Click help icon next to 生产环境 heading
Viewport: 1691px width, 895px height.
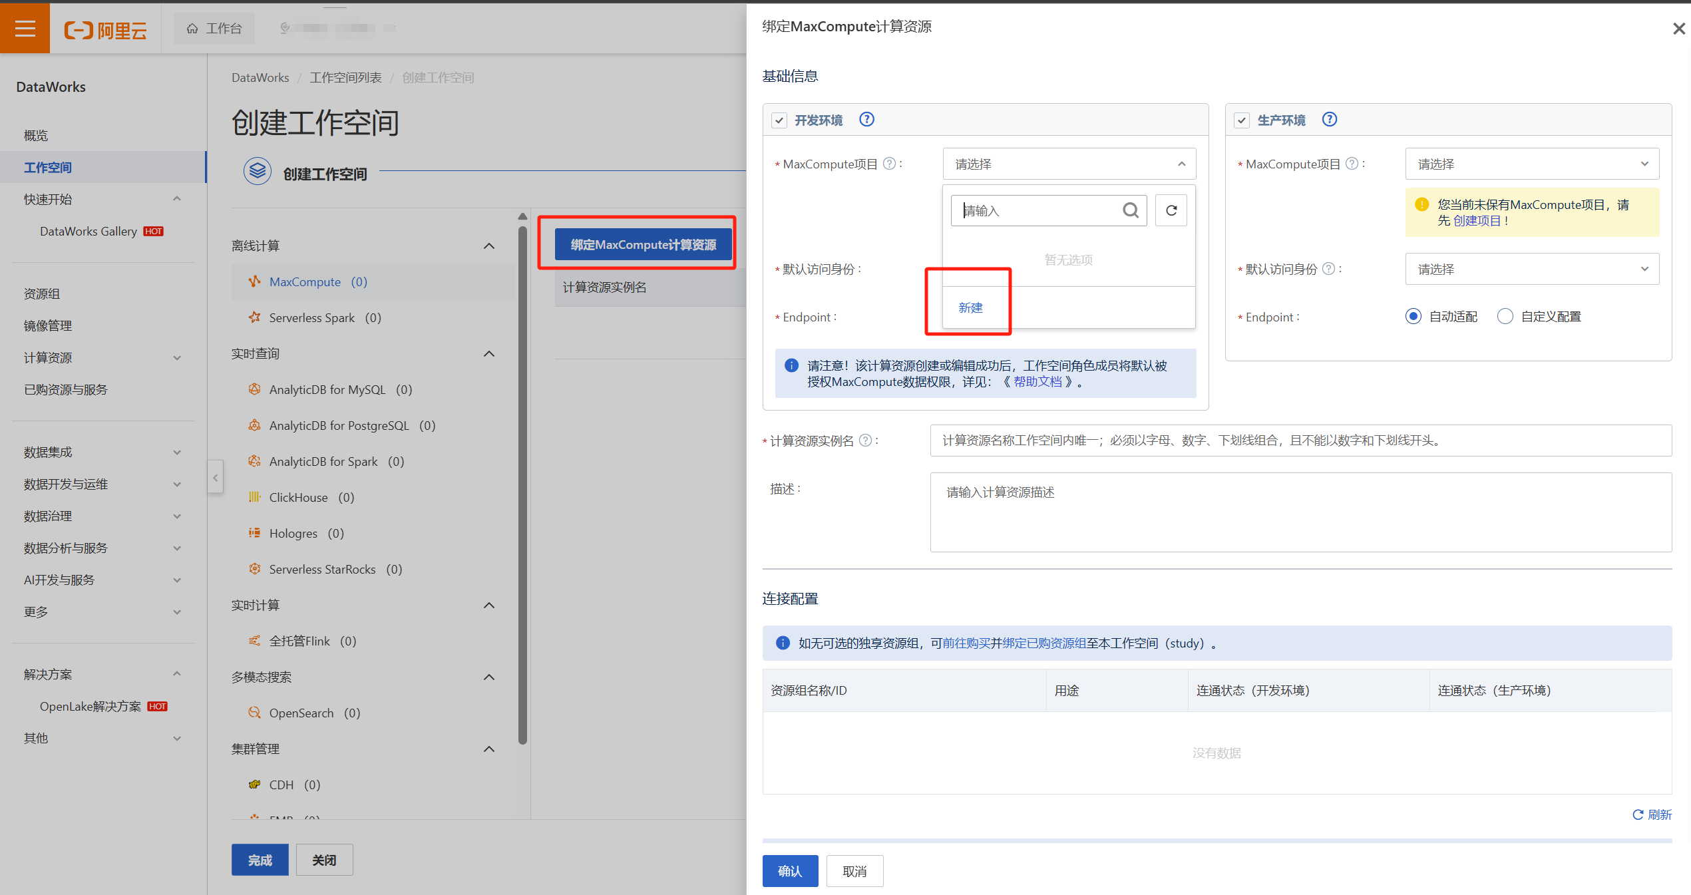(x=1329, y=120)
